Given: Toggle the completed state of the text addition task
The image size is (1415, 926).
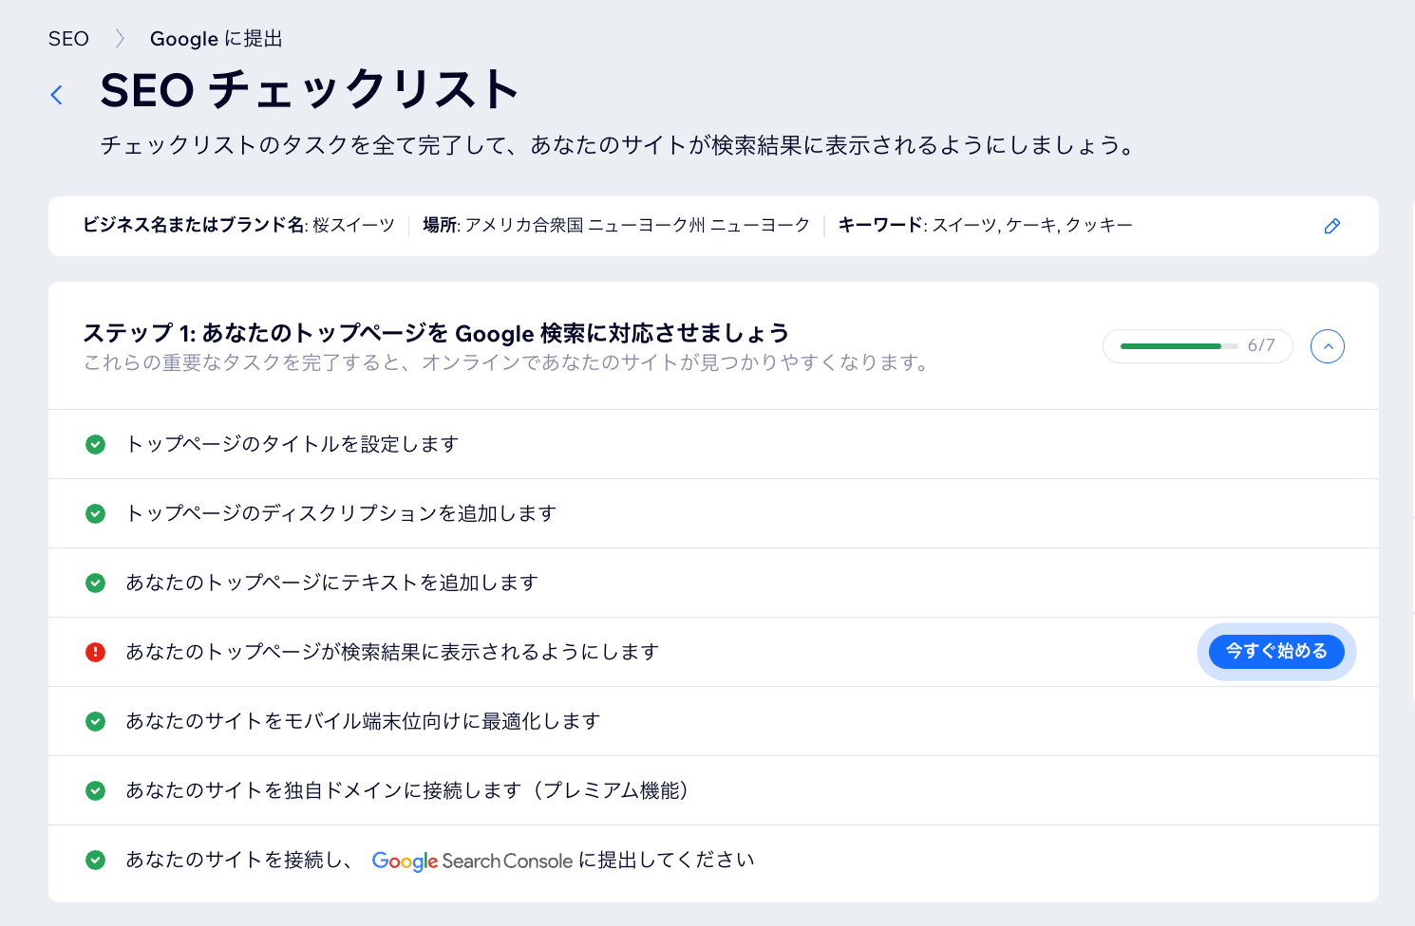Looking at the screenshot, I should click(95, 583).
